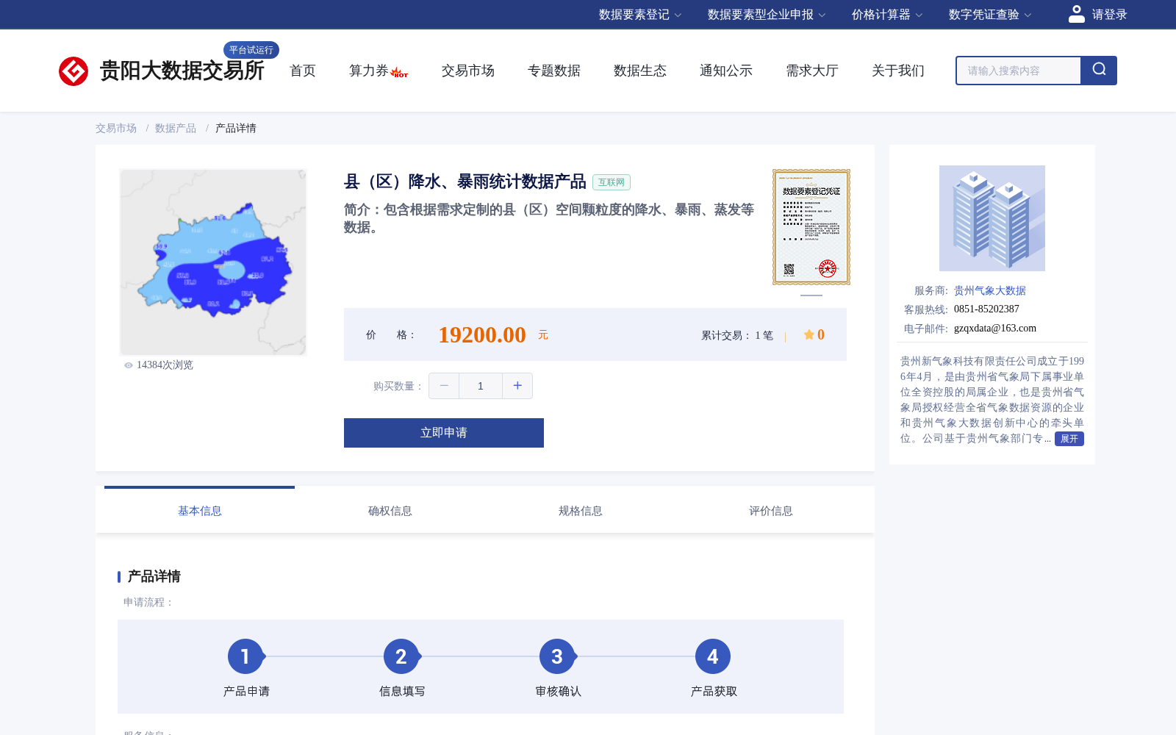Expand the 数据要素登记 dropdown
The height and width of the screenshot is (735, 1176).
[x=640, y=15]
